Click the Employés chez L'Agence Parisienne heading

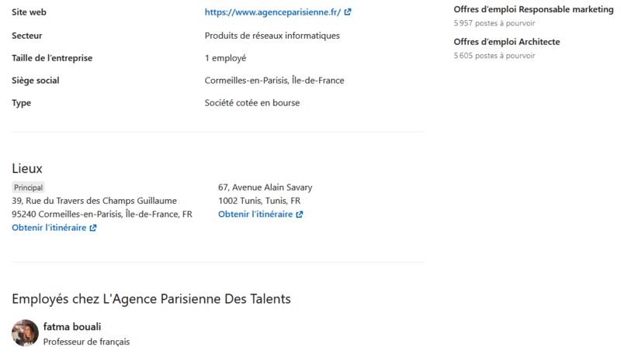coord(151,299)
